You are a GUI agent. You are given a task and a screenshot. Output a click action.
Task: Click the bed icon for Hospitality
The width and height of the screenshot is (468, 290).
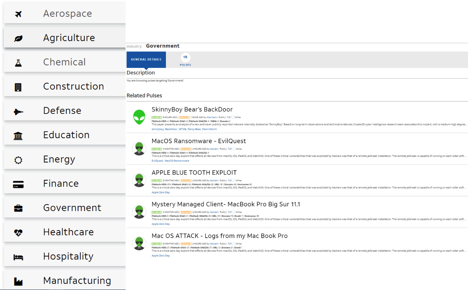pos(18,257)
